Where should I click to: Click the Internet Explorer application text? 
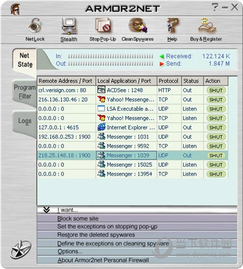[x=131, y=128]
